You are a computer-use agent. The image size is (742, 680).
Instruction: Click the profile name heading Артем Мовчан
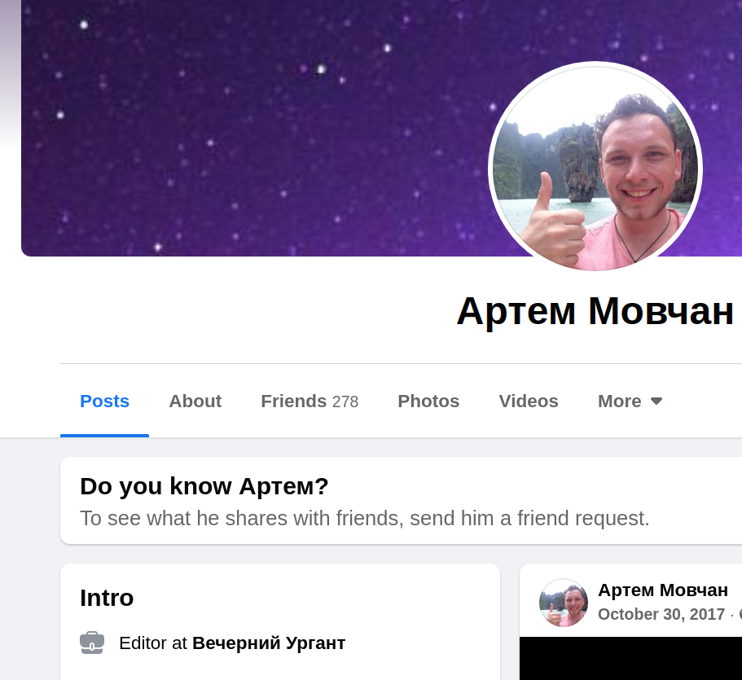(595, 312)
